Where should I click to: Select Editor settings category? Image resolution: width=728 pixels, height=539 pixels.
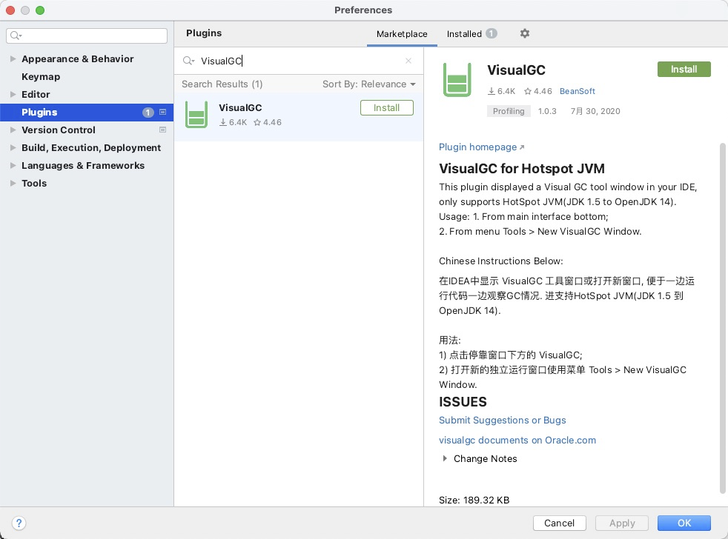[x=36, y=94]
